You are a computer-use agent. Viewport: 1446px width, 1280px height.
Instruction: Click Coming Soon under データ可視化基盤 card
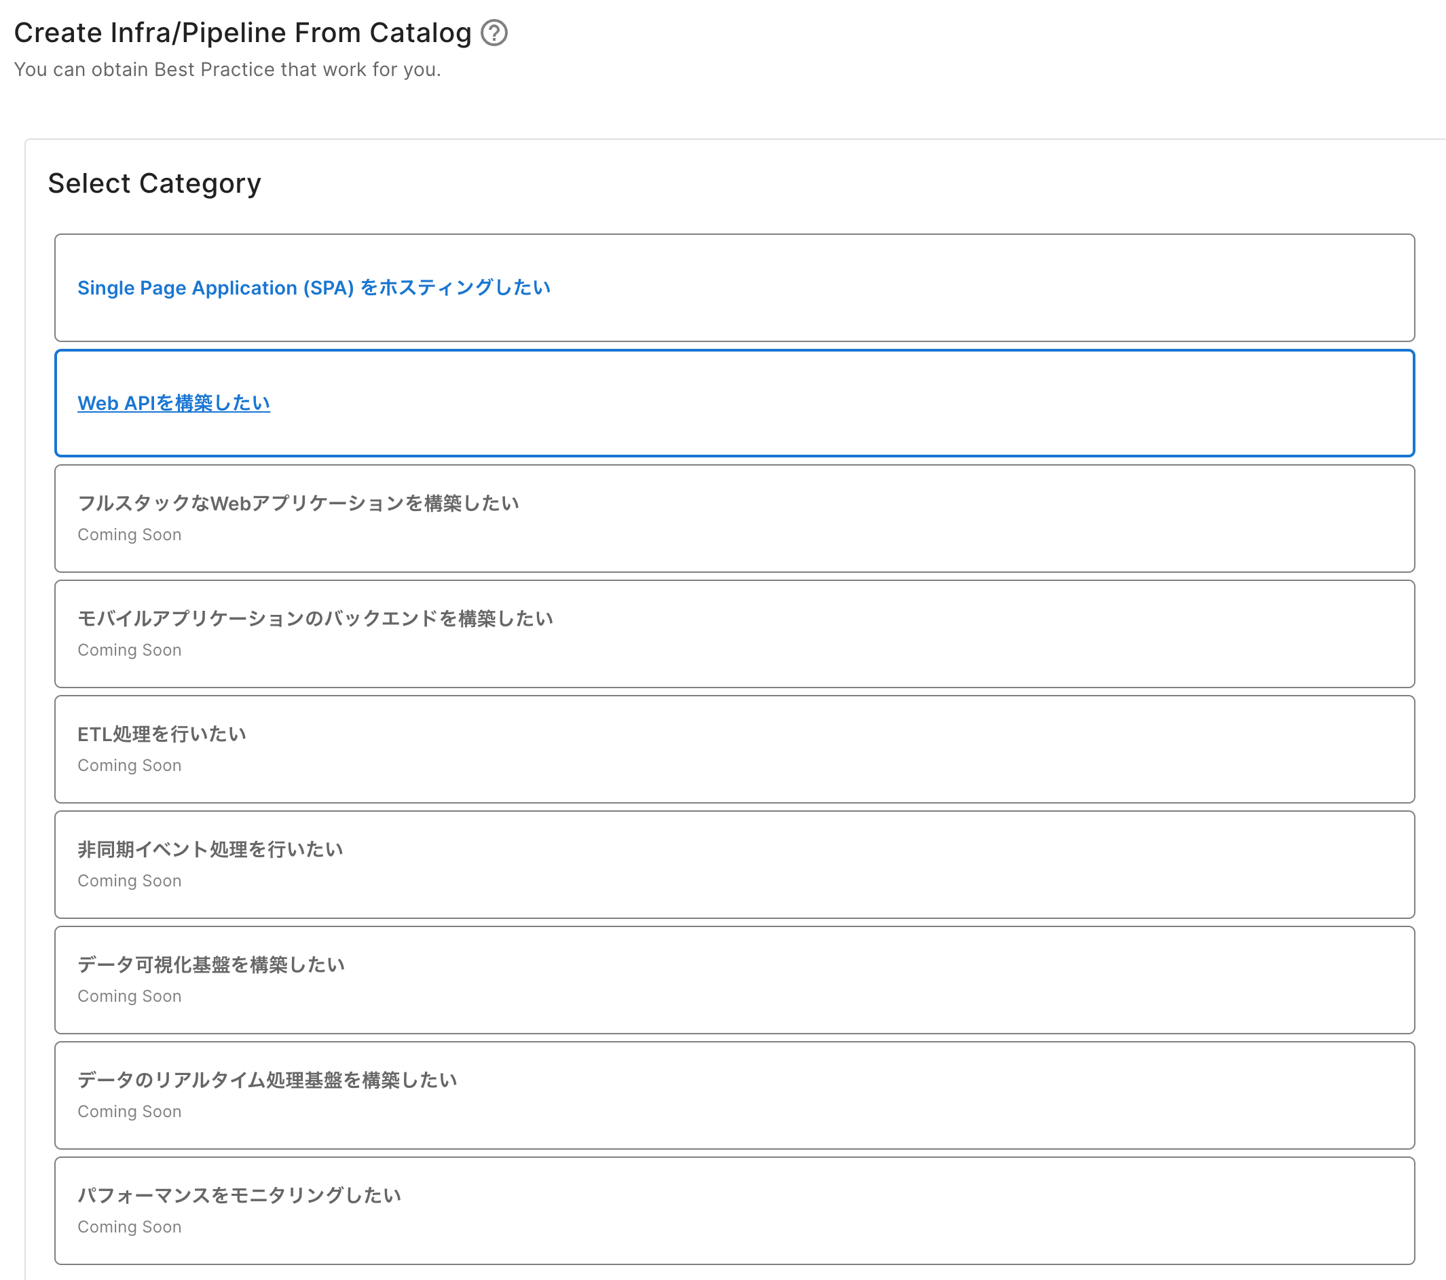coord(130,996)
